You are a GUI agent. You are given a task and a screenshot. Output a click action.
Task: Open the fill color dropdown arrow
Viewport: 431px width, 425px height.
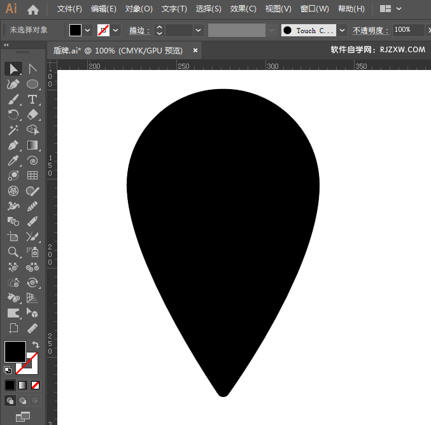88,30
